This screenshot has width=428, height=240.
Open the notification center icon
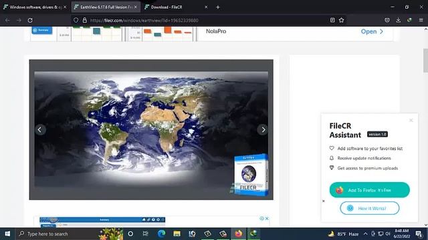coord(419,234)
